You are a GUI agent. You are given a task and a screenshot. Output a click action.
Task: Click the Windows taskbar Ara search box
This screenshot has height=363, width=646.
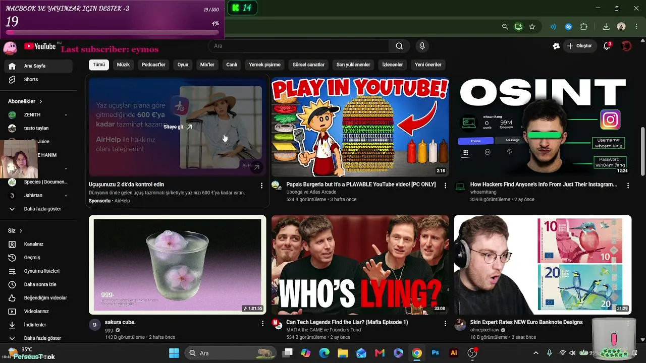click(230, 353)
